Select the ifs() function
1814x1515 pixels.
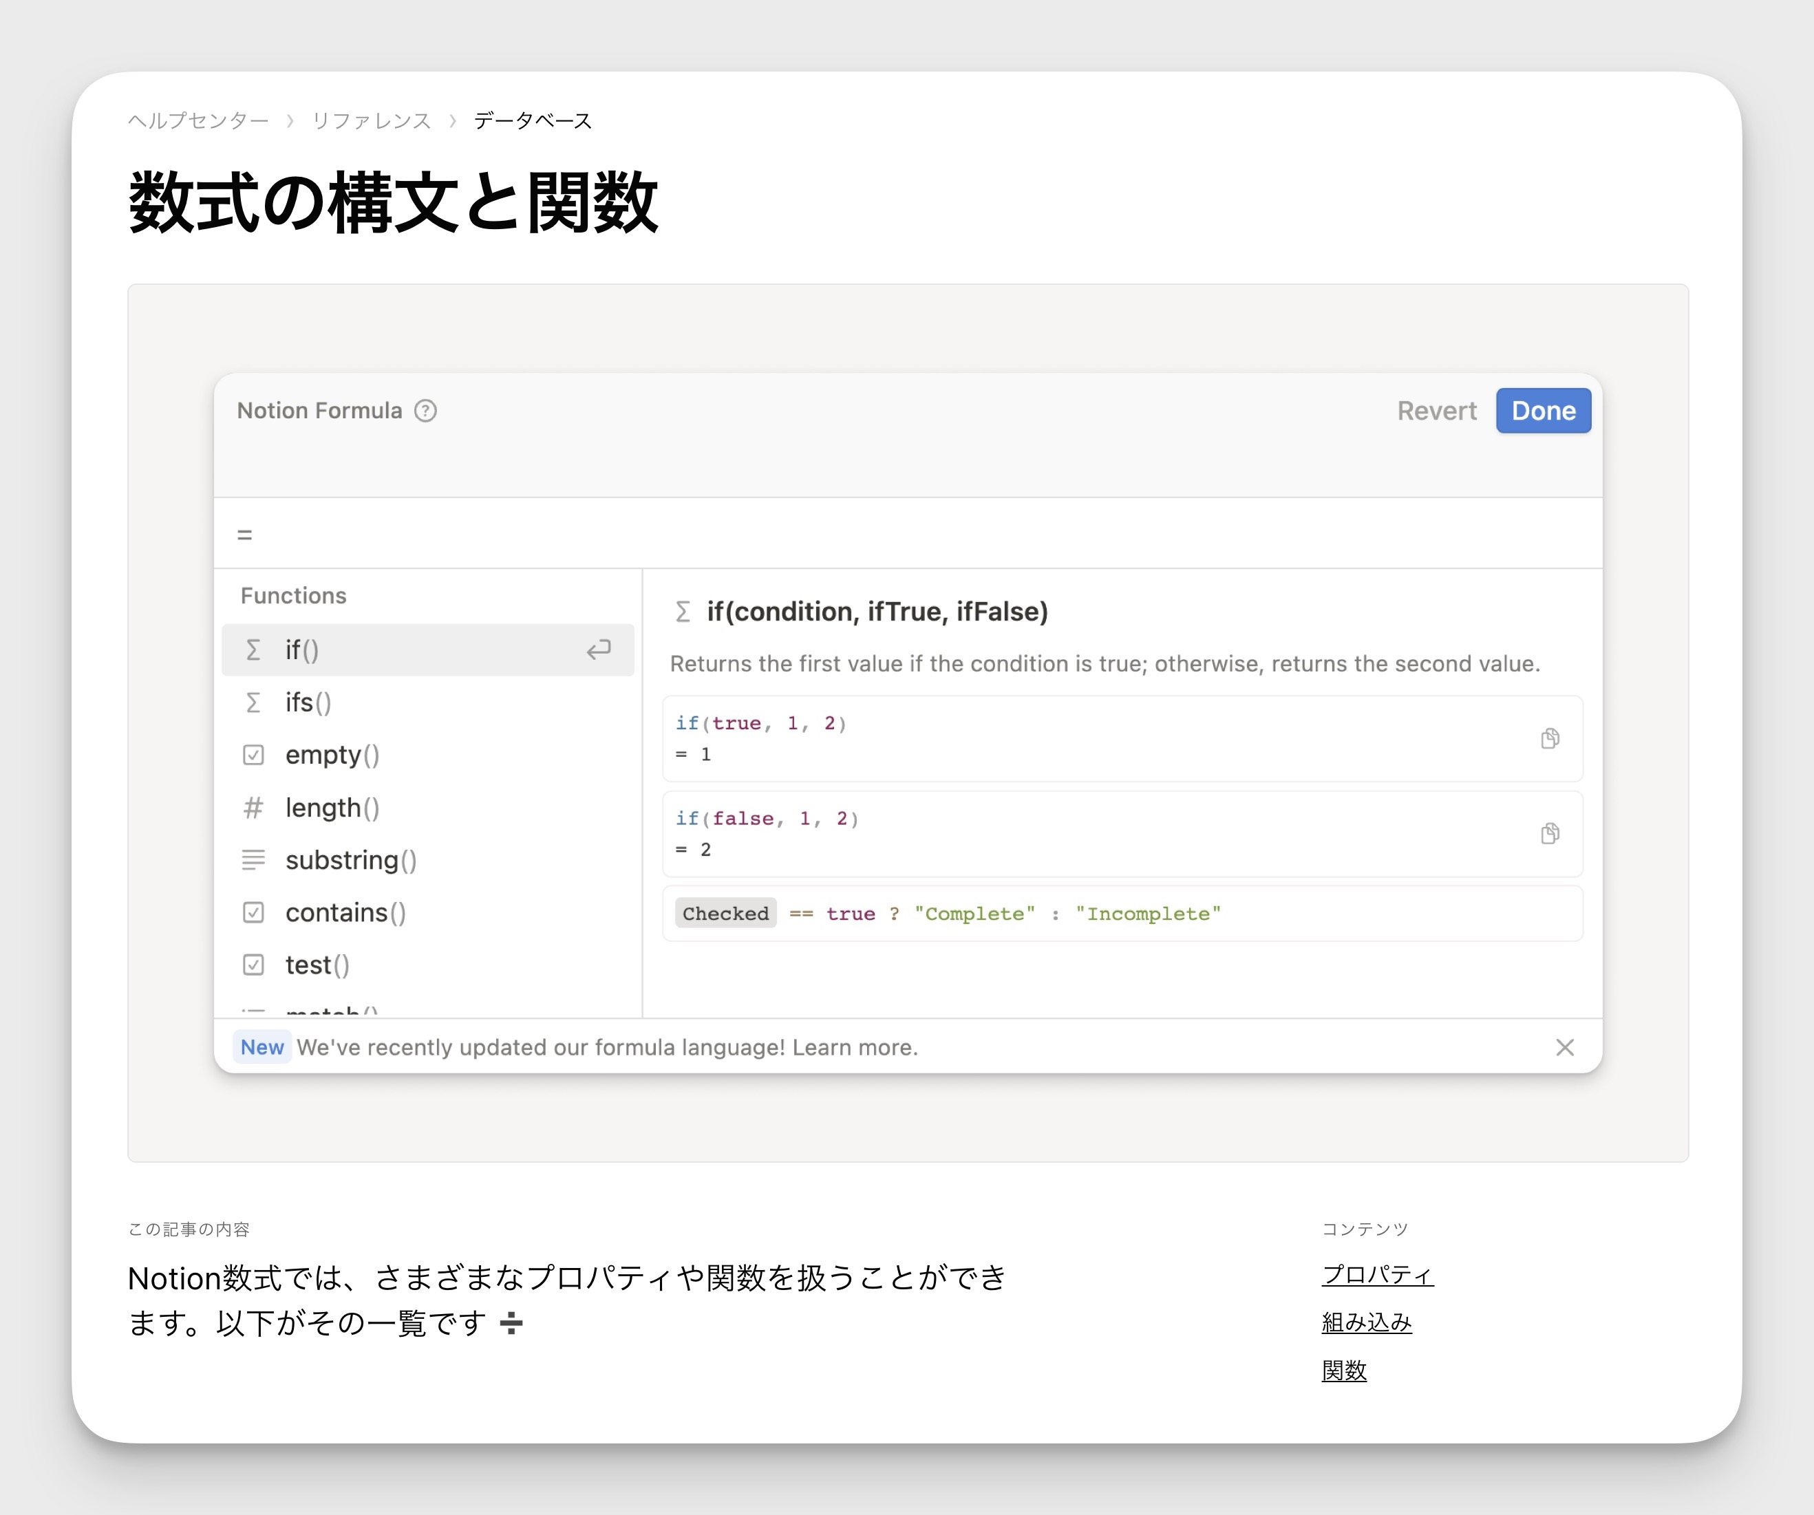point(427,702)
